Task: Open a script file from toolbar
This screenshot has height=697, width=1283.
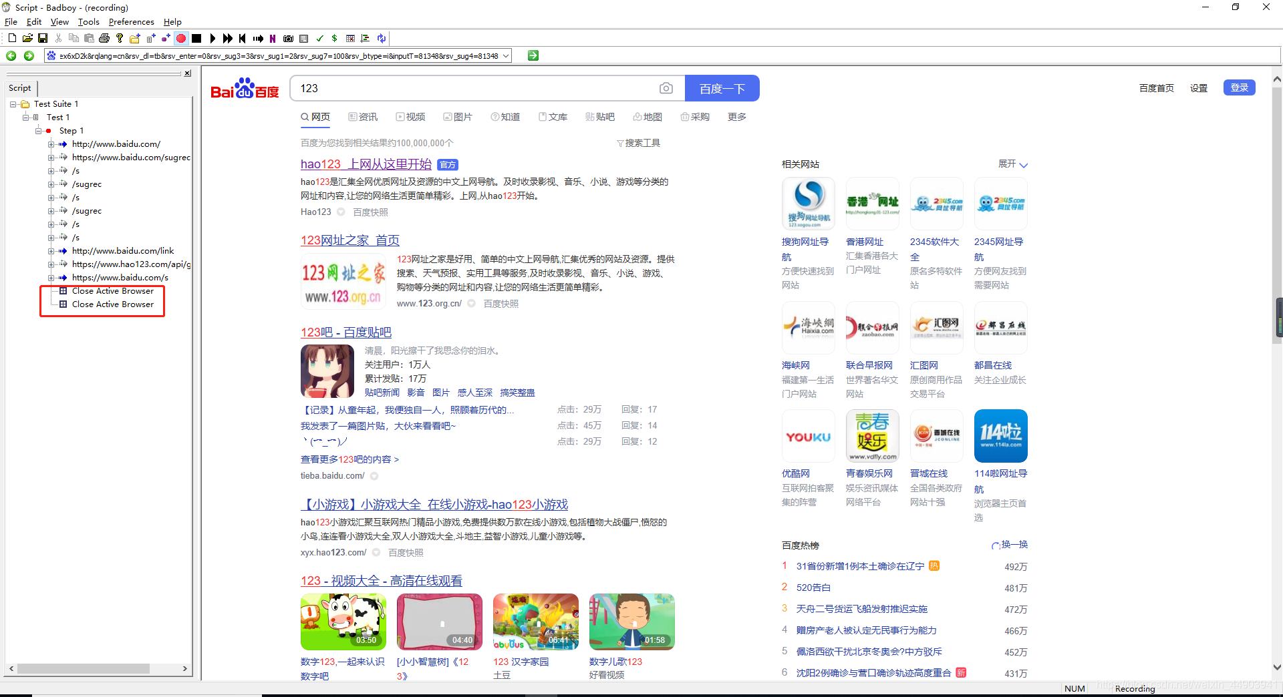Action: [27, 38]
